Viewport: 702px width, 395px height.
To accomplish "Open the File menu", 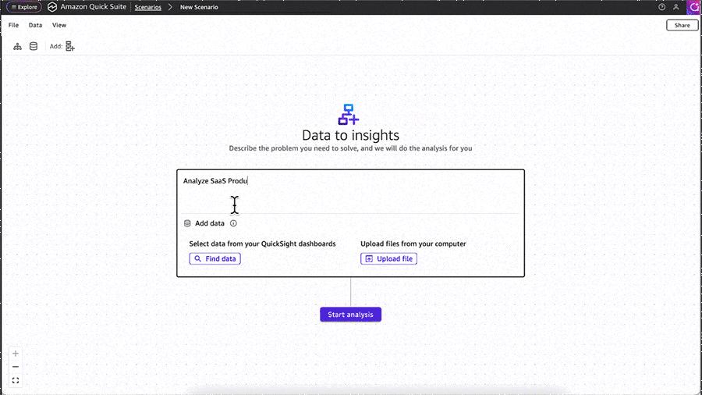I will click(x=13, y=25).
